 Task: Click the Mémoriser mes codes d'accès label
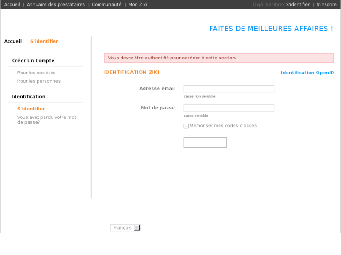pyautogui.click(x=223, y=126)
